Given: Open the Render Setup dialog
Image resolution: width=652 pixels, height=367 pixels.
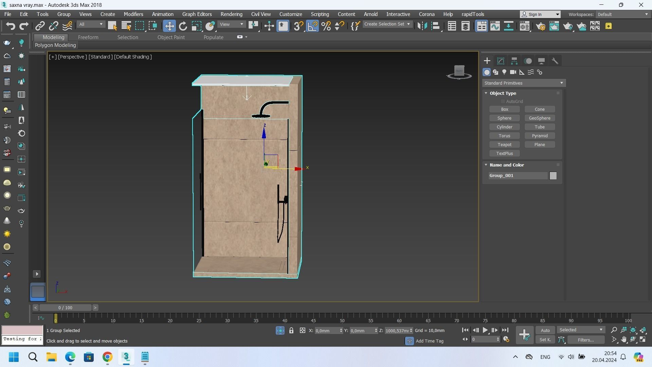Looking at the screenshot, I should [x=541, y=26].
